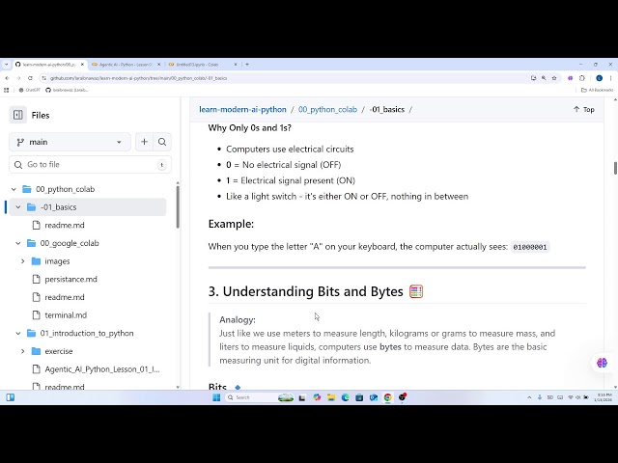Image resolution: width=618 pixels, height=463 pixels.
Task: Open terminal.md file
Action: coord(66,315)
